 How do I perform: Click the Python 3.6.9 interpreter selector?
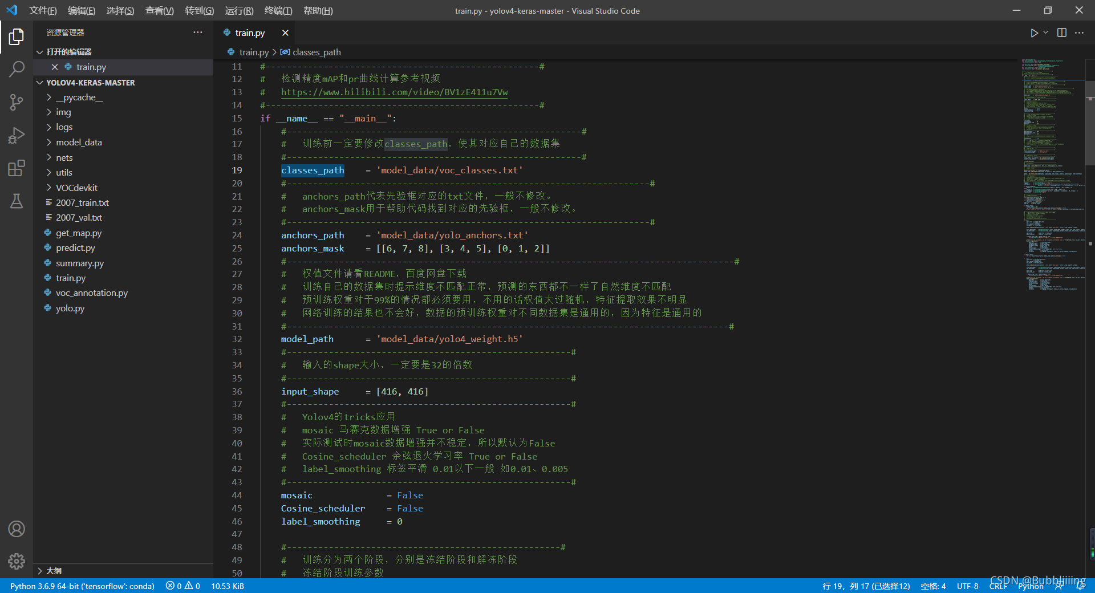click(82, 586)
